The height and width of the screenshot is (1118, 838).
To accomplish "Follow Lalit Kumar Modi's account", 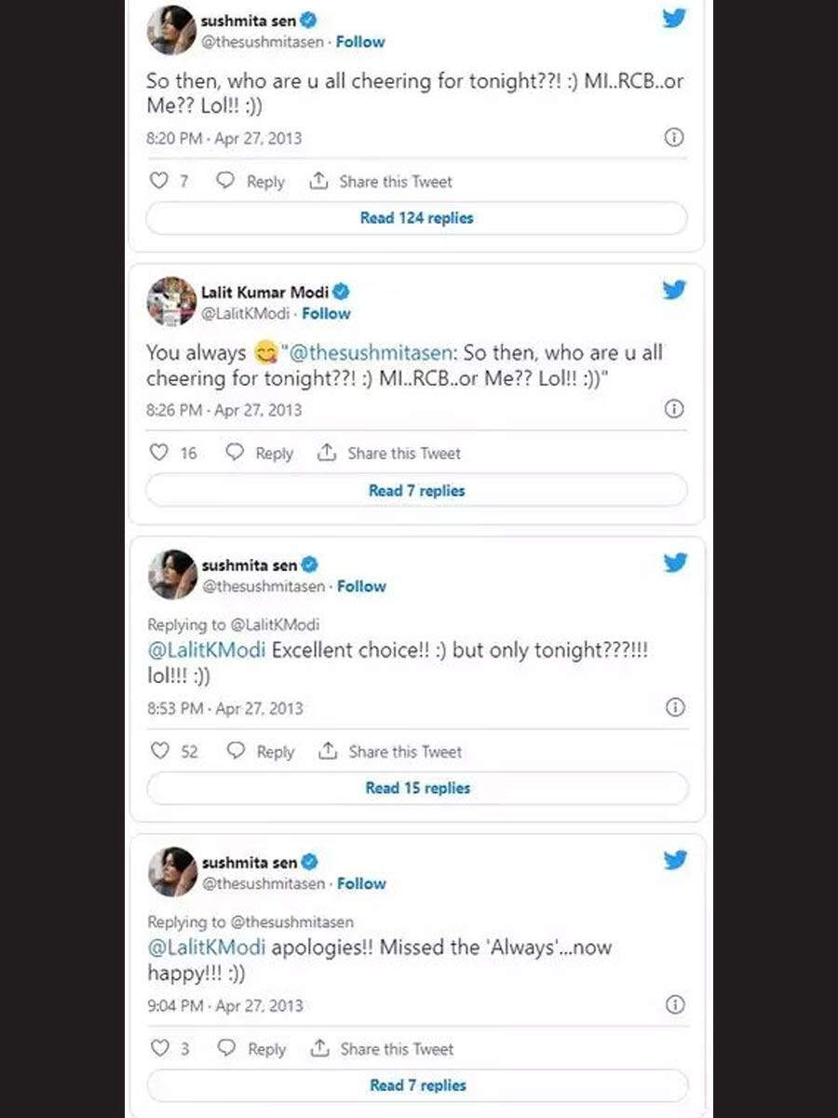I will point(326,314).
